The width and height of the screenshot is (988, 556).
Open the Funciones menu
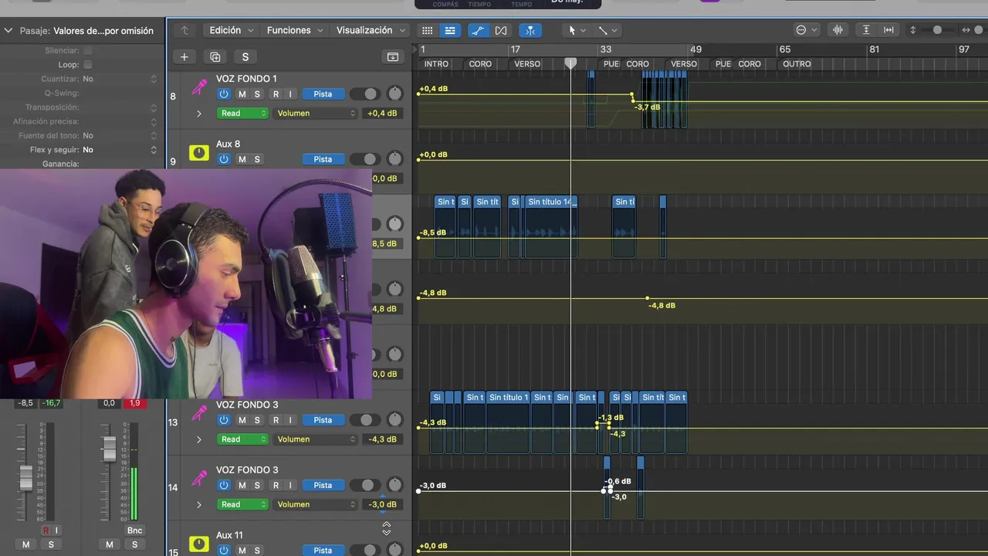296,30
